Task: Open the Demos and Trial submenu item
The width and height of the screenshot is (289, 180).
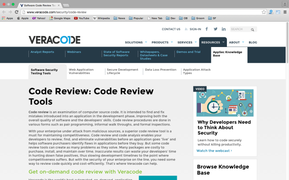Action: [x=188, y=52]
